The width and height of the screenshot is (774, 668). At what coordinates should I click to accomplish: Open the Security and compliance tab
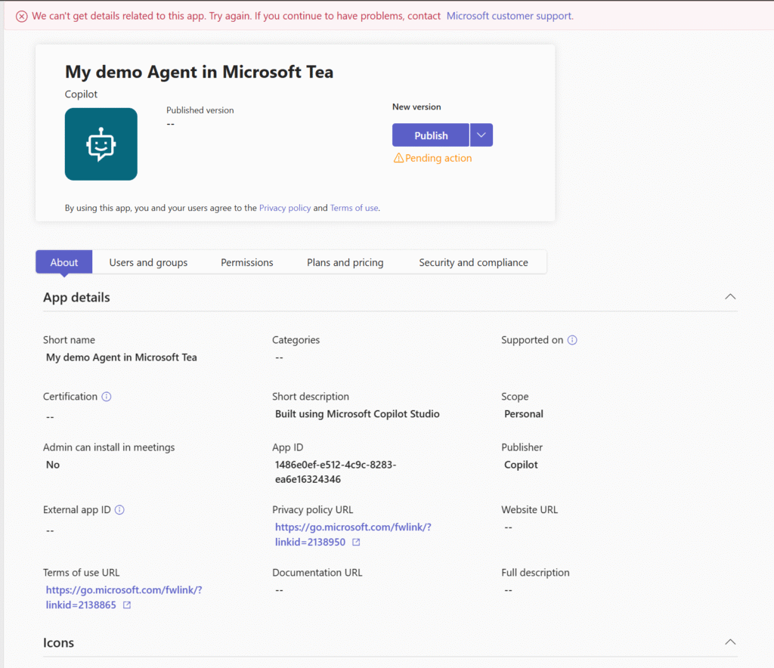tap(473, 262)
